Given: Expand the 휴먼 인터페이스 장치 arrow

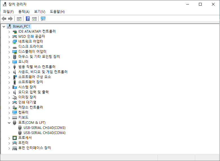Looking at the screenshot, I should click(x=9, y=148).
